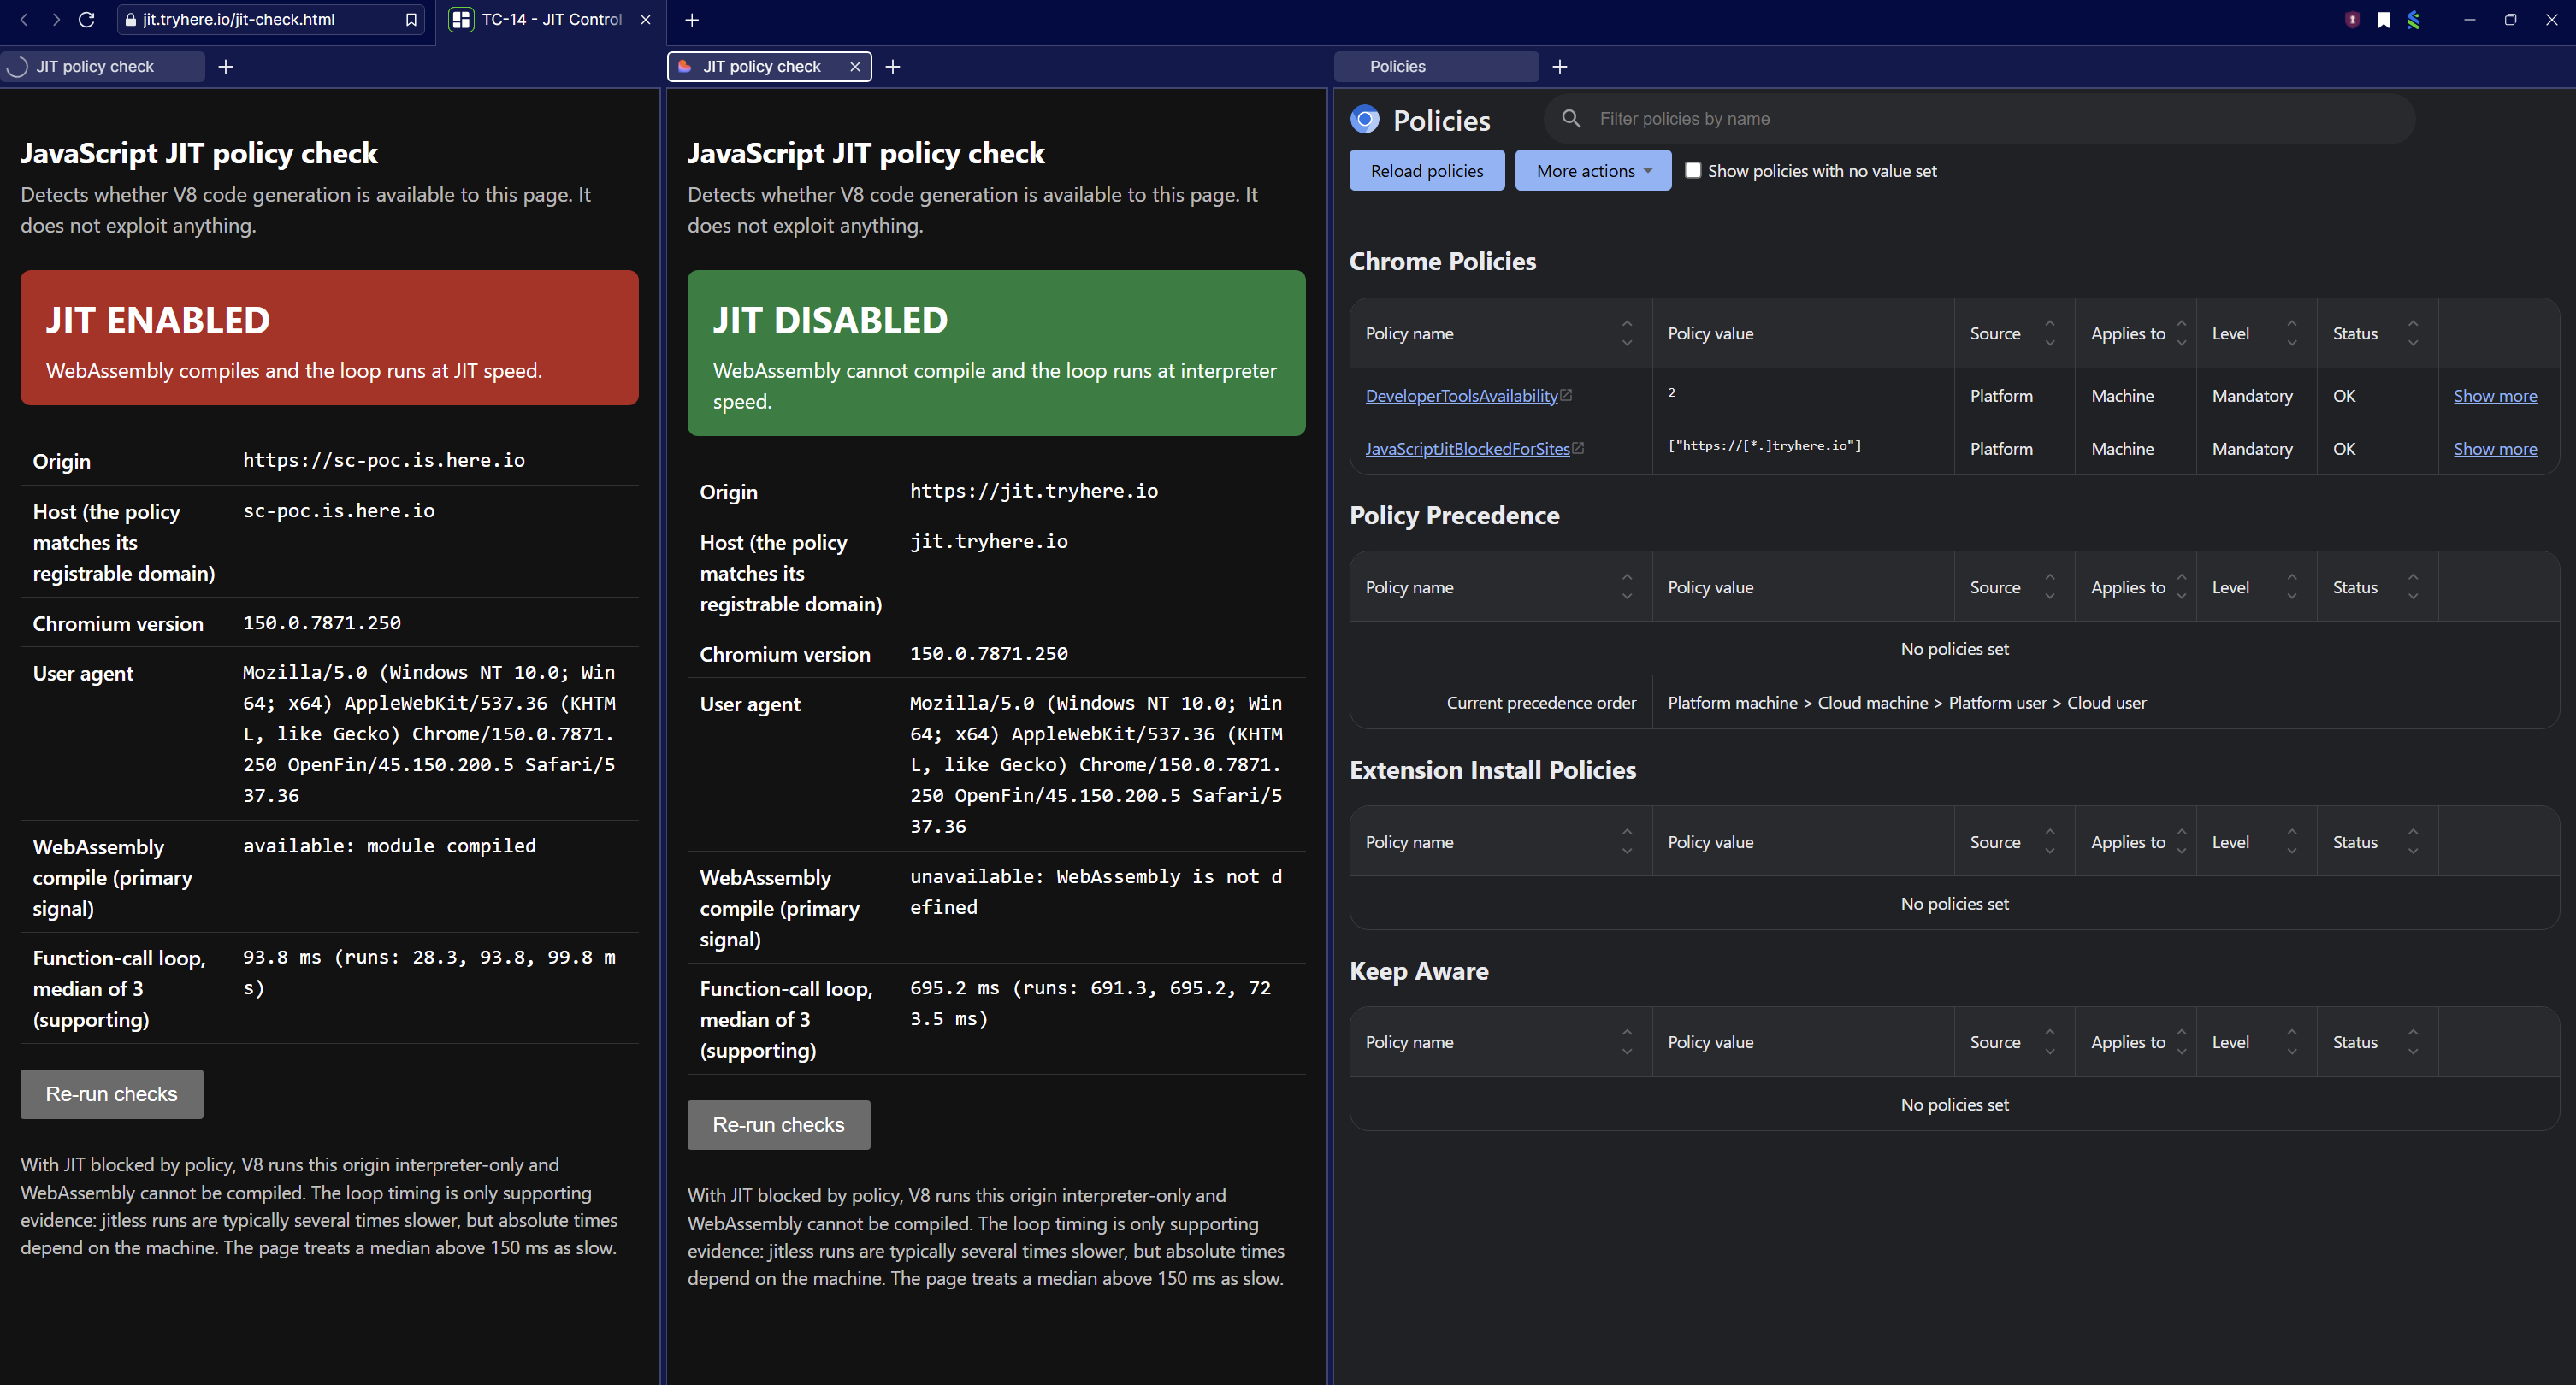Go back using the browser back arrow

point(24,19)
